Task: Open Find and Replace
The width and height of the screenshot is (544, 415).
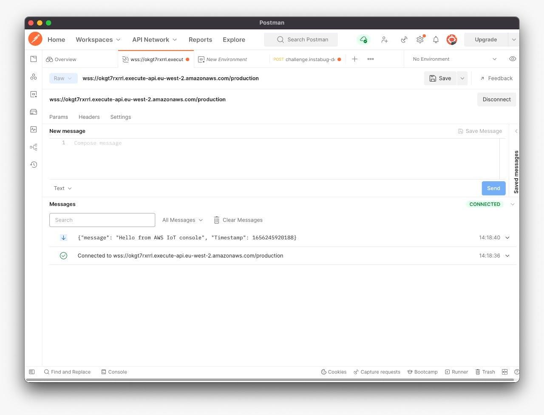Action: pos(67,372)
